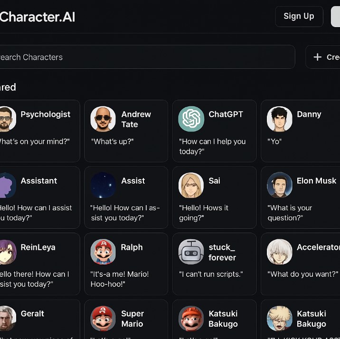Select the "Super Mario" name

pos(132,319)
